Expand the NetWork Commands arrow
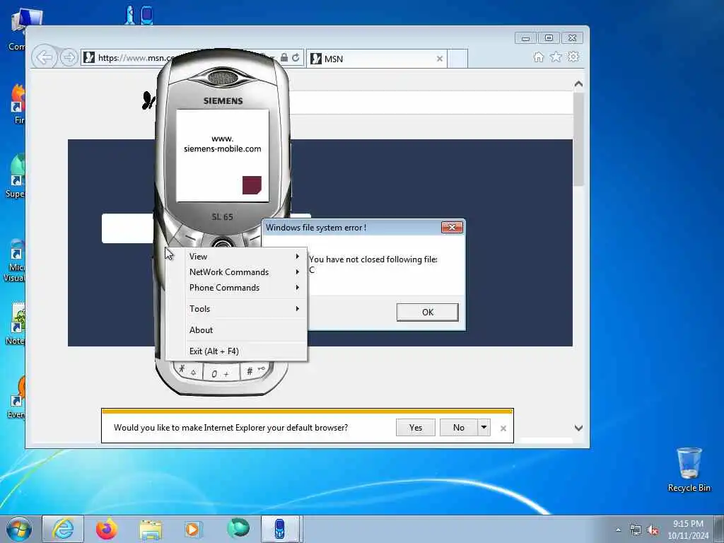The height and width of the screenshot is (543, 724). tap(298, 272)
